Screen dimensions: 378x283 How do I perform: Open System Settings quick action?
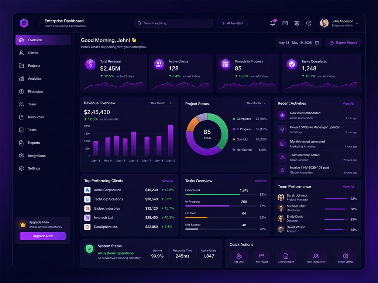346,258
